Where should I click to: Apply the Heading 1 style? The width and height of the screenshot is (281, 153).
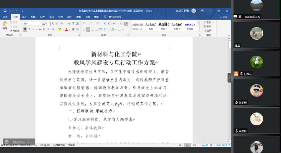pos(164,26)
